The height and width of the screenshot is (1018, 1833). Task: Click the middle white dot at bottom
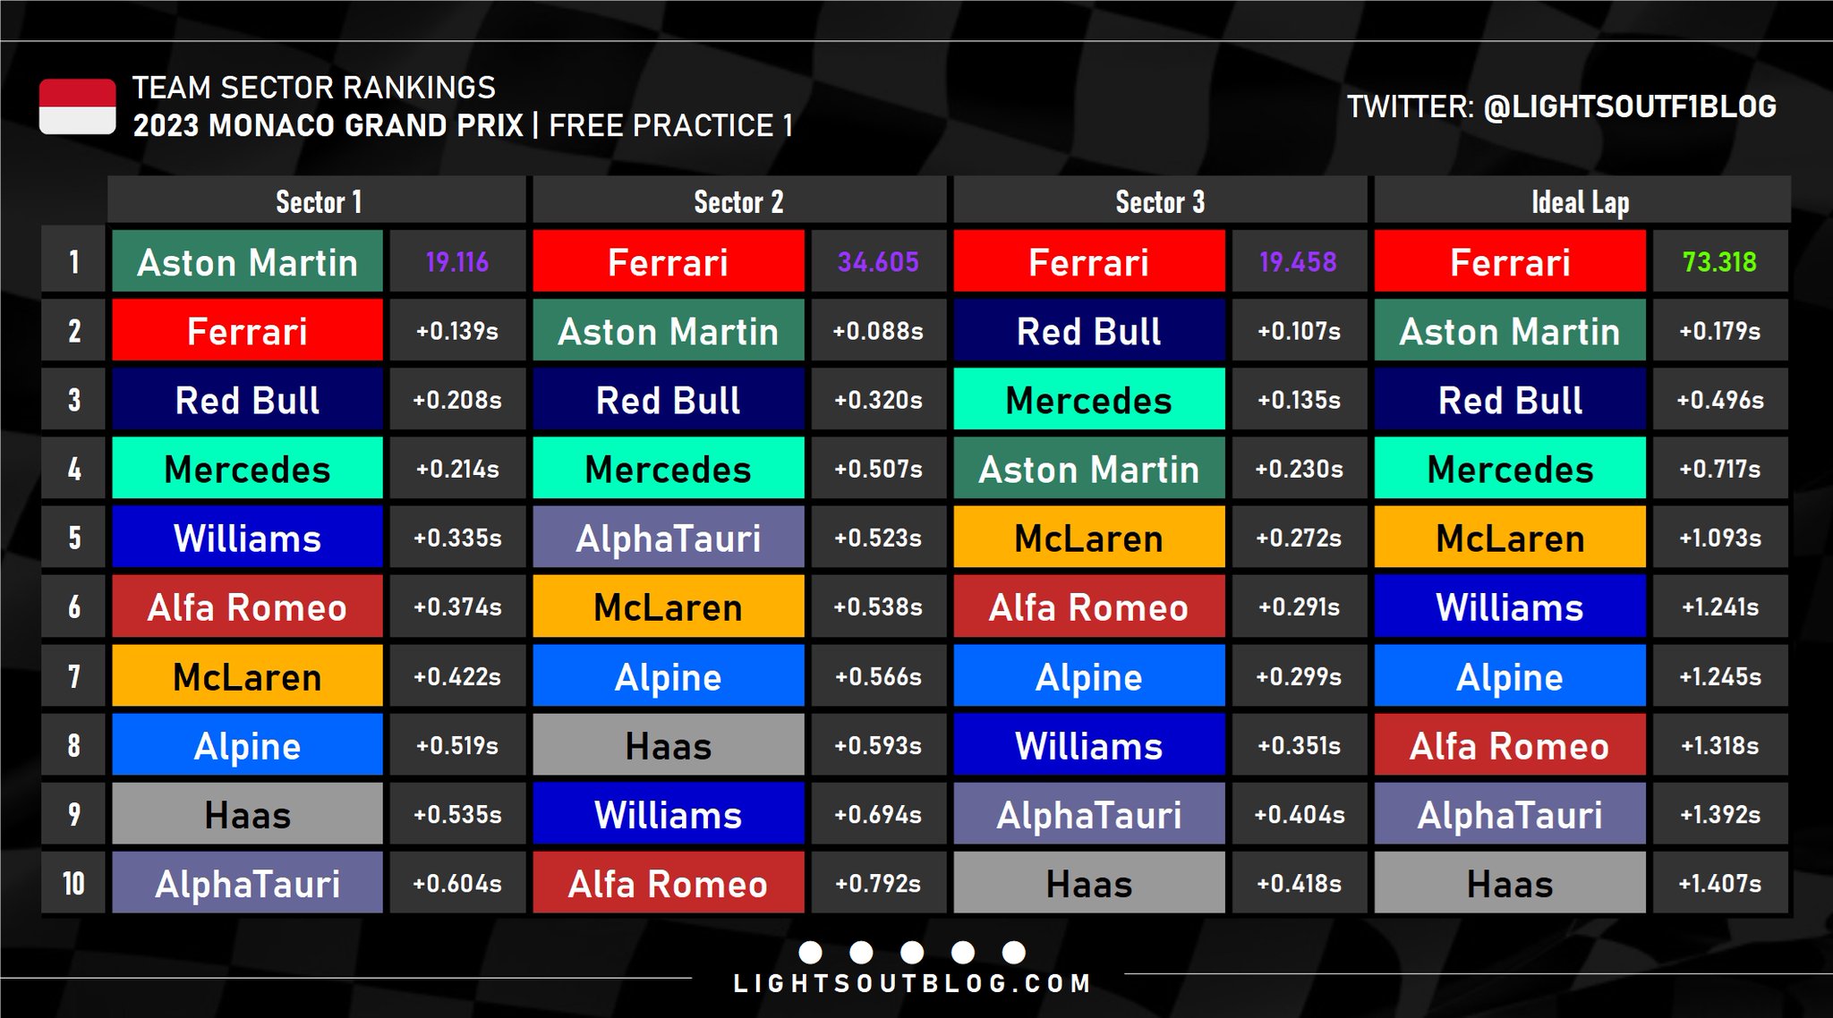coord(912,952)
